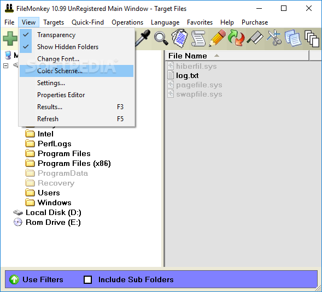Screen dimensions: 322x292
Task: Open the Language menu
Action: click(x=165, y=22)
